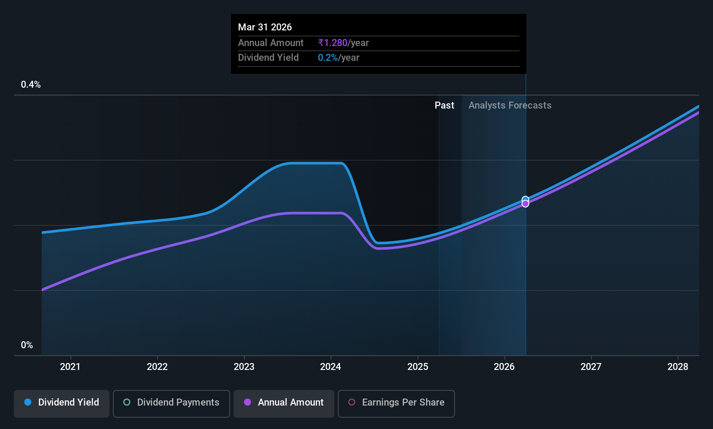Viewport: 713px width, 429px height.
Task: Enable the Earnings Per Share series
Action: (396, 403)
